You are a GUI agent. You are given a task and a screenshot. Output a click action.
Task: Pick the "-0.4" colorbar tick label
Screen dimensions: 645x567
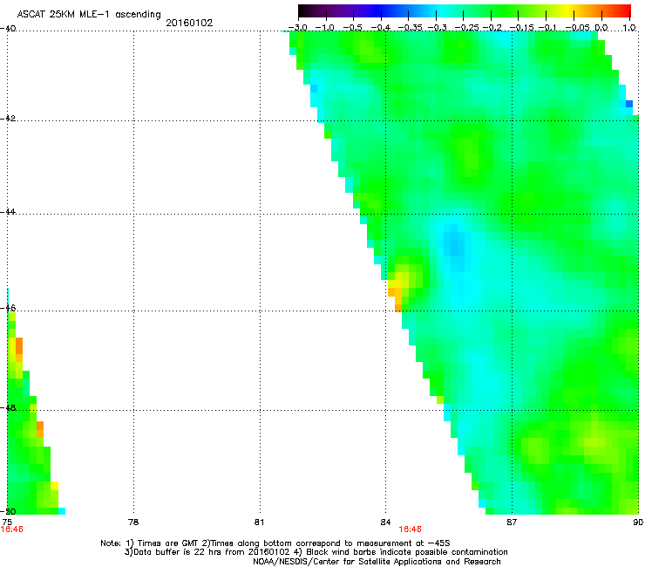click(381, 28)
